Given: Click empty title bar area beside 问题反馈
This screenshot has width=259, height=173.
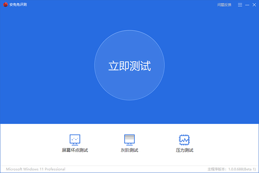Looking at the screenshot, I should click(129, 5).
